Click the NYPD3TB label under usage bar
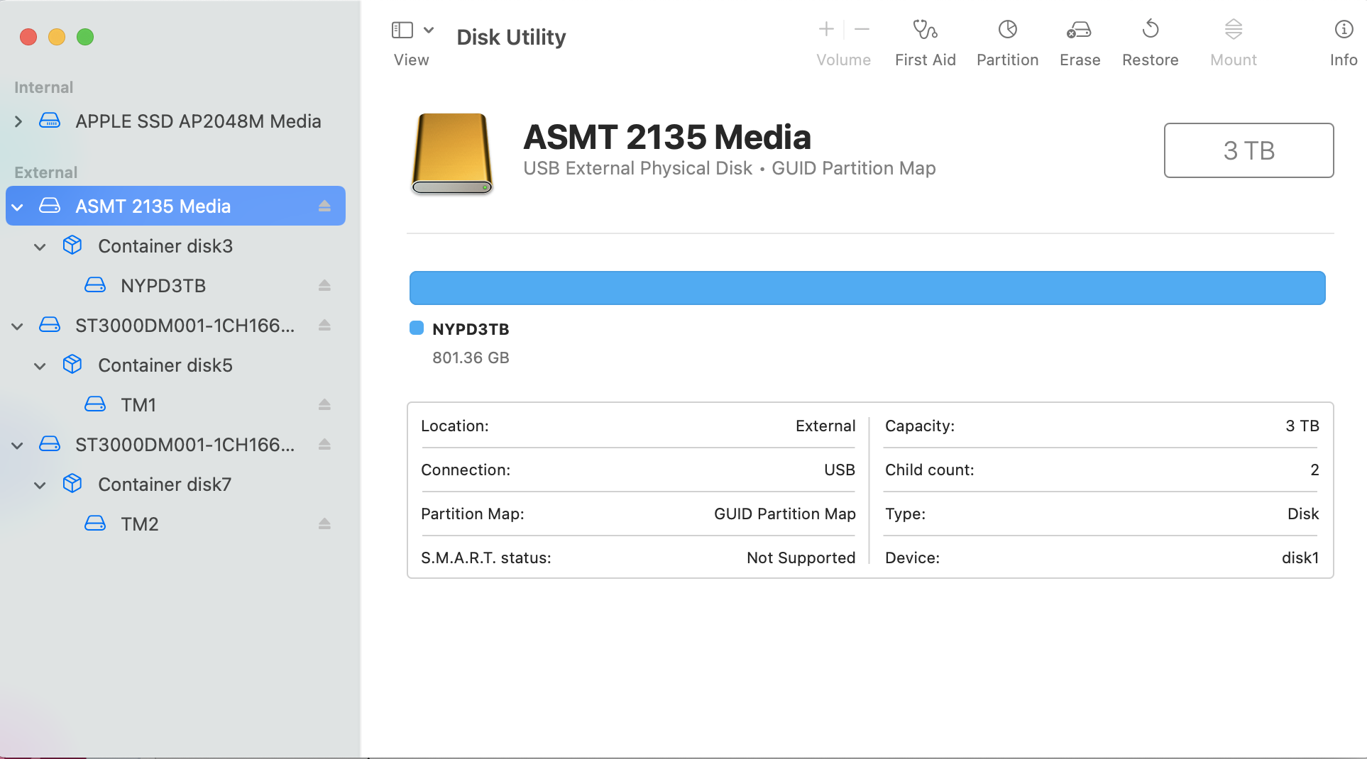This screenshot has height=759, width=1367. [x=471, y=329]
